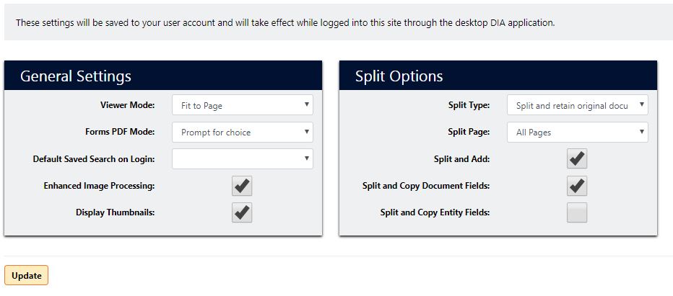Click the settings saved info message text
673x296 pixels.
(285, 23)
